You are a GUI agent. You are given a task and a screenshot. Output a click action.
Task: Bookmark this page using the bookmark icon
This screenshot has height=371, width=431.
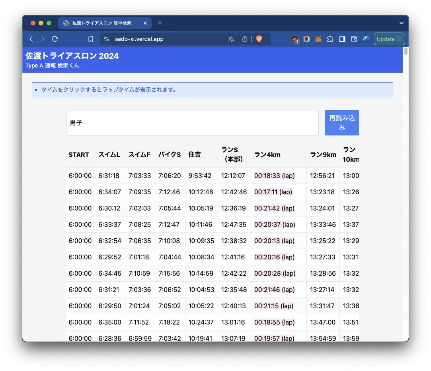[91, 39]
